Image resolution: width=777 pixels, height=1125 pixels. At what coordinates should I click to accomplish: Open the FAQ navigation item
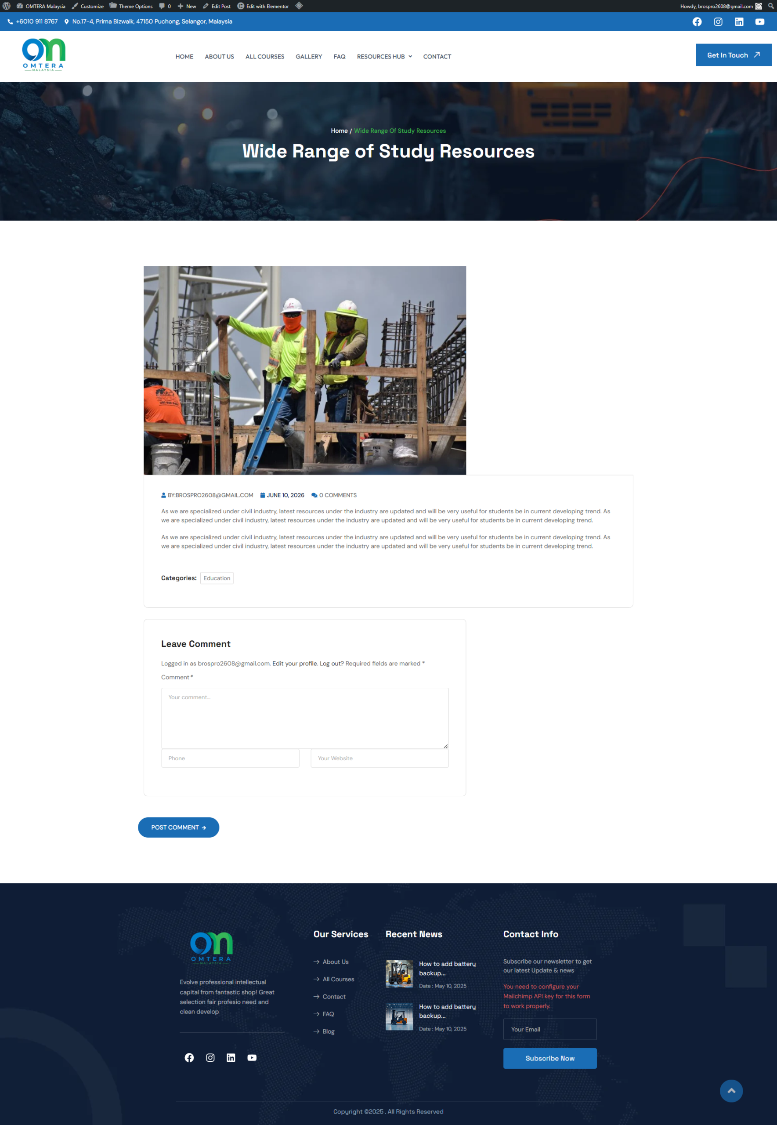(x=340, y=57)
